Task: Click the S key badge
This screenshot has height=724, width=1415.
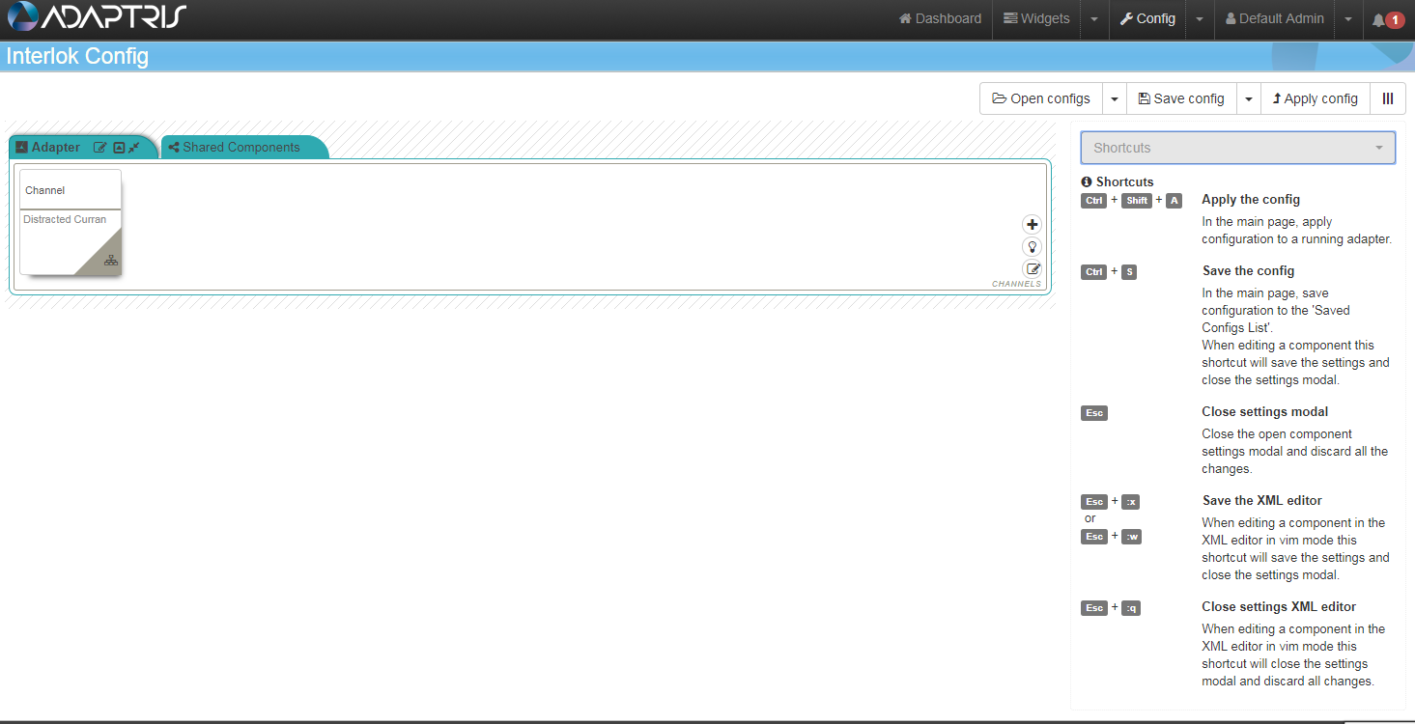Action: point(1129,272)
